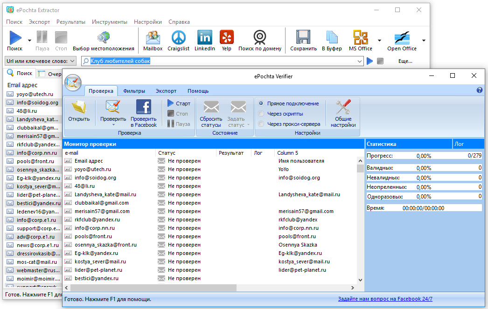Click the Сохранить floppy disk icon

pos(303,38)
